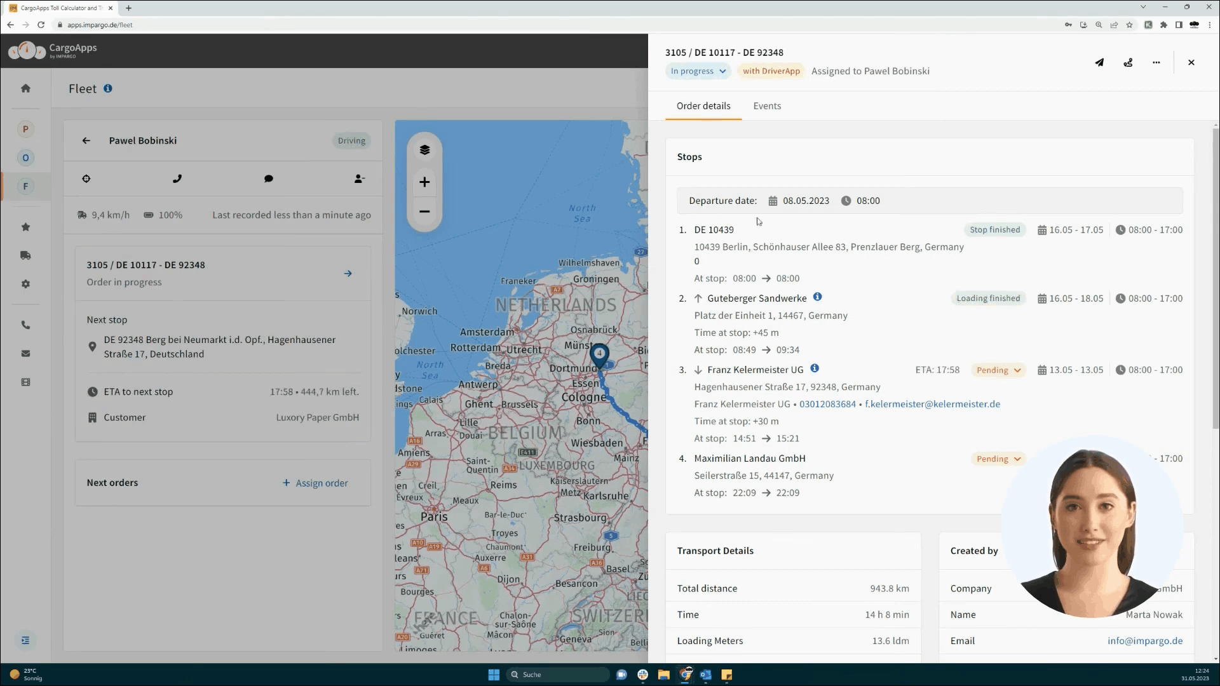Click the order panel vertical scrollbar
The image size is (1220, 686).
coord(1215,279)
